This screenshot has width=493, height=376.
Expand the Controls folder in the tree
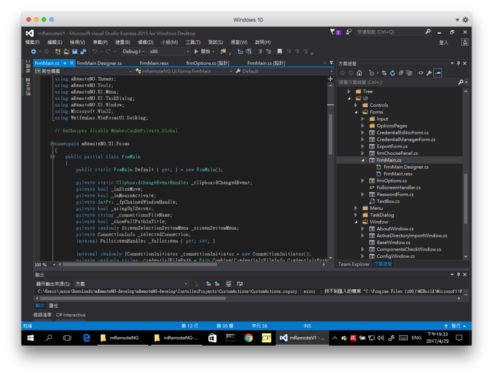356,105
